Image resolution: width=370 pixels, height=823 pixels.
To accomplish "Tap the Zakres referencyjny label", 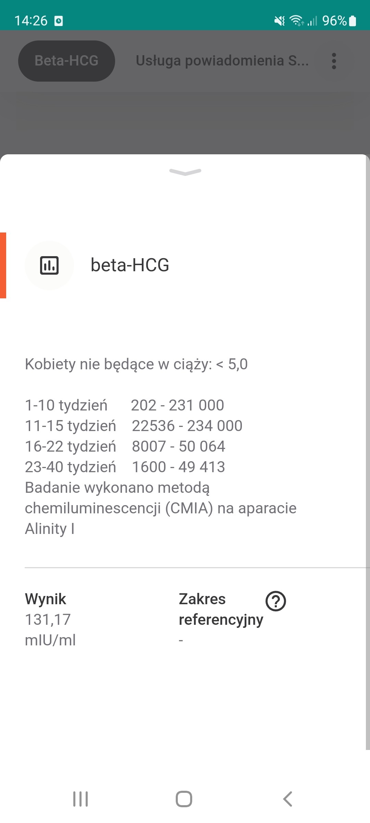I will point(221,609).
